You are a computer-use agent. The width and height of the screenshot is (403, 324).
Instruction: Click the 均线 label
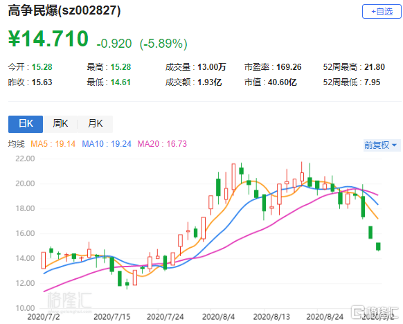click(x=16, y=144)
